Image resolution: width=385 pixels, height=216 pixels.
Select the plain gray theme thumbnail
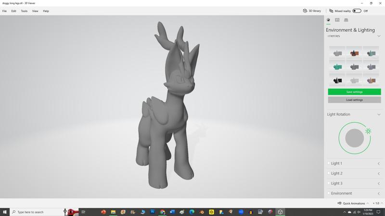[x=337, y=53]
